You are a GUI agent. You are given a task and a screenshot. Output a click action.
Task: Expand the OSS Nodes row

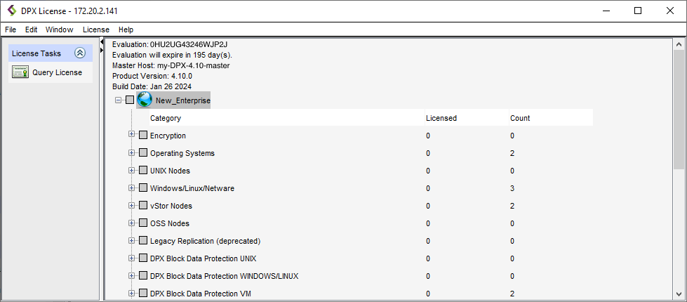click(131, 223)
